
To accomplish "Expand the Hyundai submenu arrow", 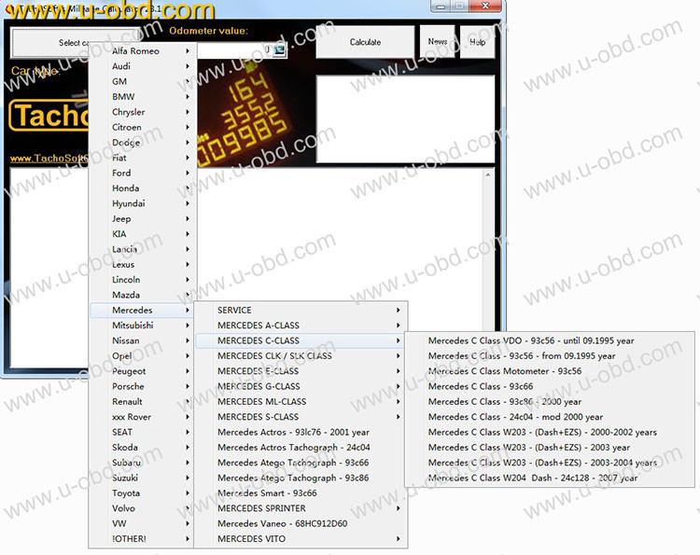I will point(188,203).
